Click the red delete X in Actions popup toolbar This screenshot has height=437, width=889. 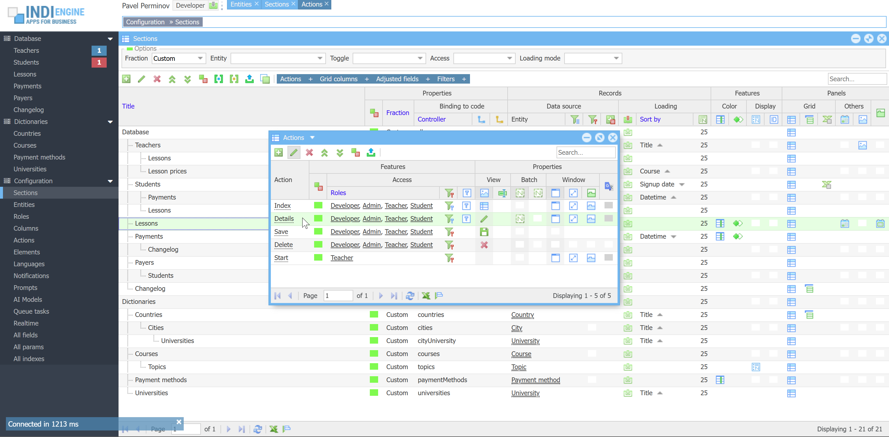point(309,152)
